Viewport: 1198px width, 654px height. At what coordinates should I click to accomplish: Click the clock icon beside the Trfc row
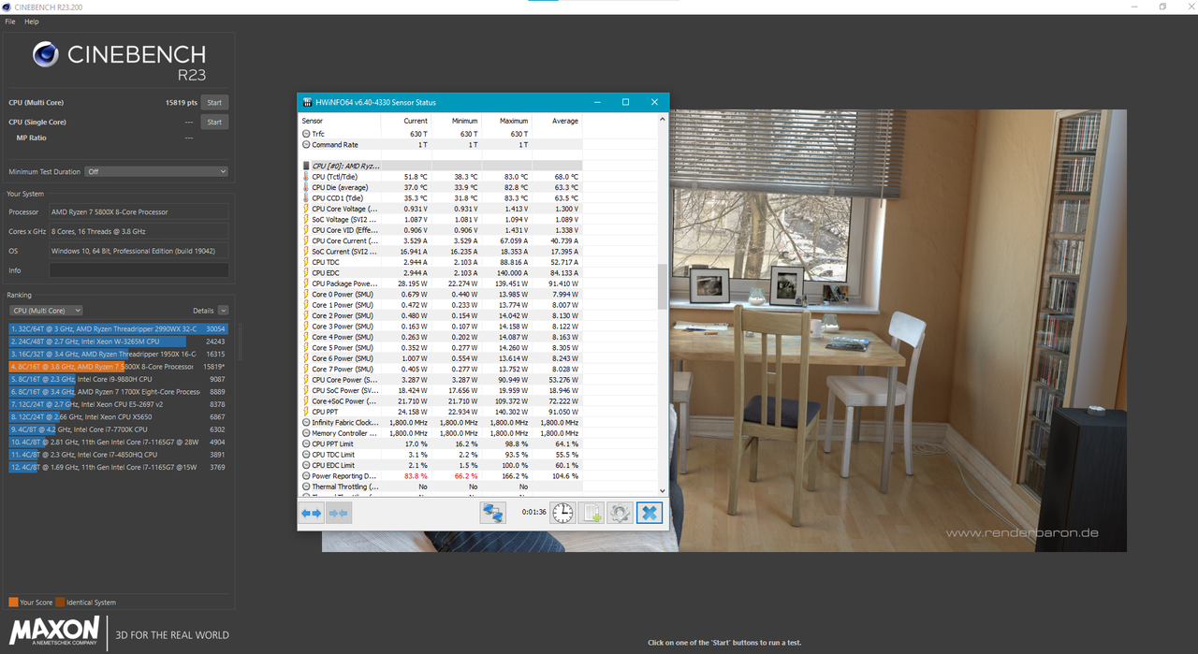[x=306, y=134]
